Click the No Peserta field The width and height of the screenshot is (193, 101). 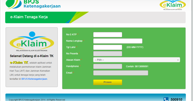point(108,54)
